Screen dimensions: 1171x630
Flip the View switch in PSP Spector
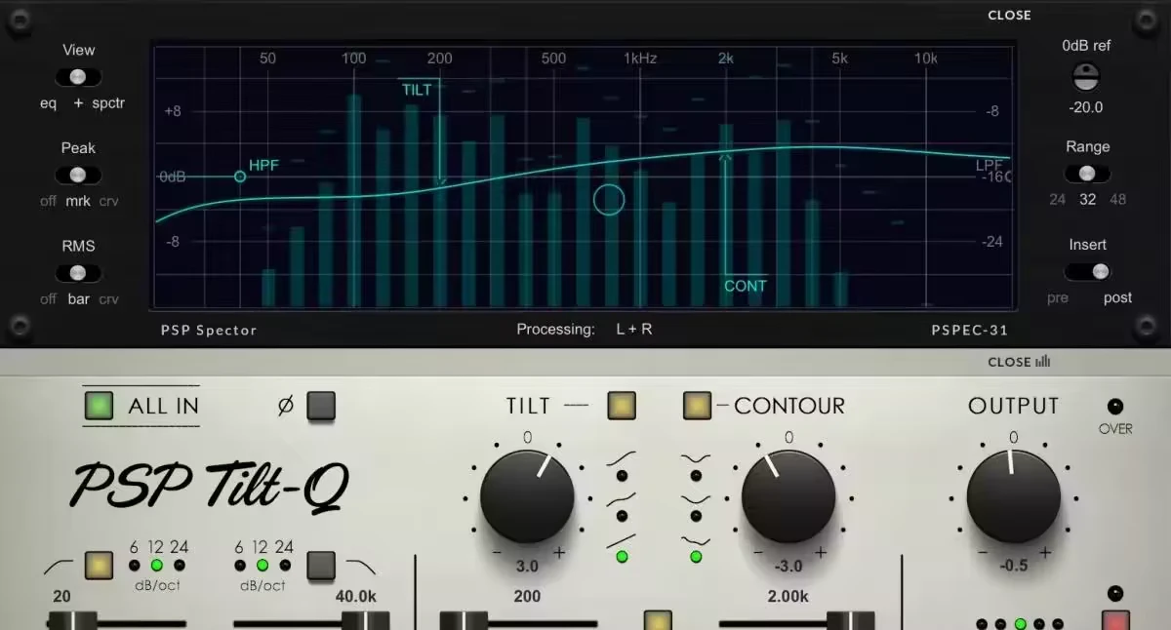(78, 77)
